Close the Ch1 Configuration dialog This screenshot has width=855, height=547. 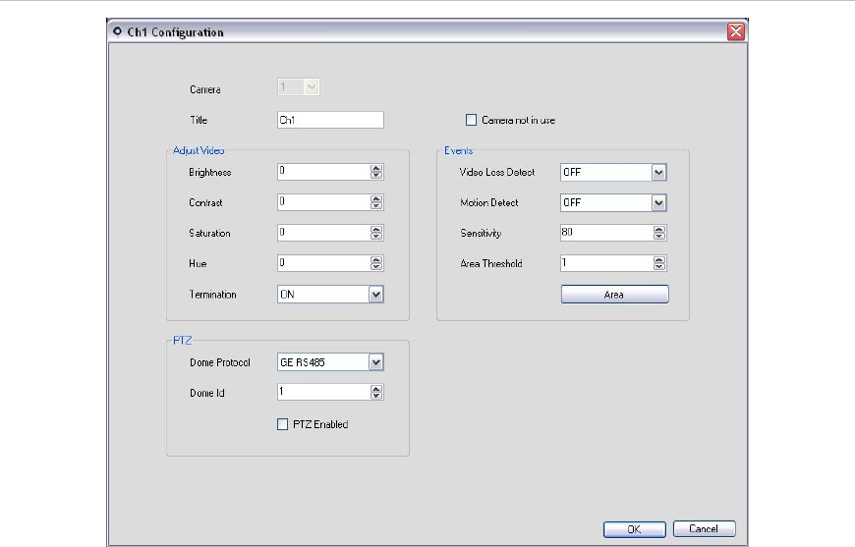tap(735, 31)
